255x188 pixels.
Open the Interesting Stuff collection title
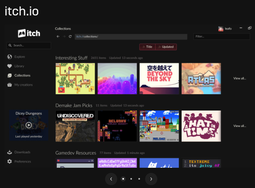coord(71,58)
